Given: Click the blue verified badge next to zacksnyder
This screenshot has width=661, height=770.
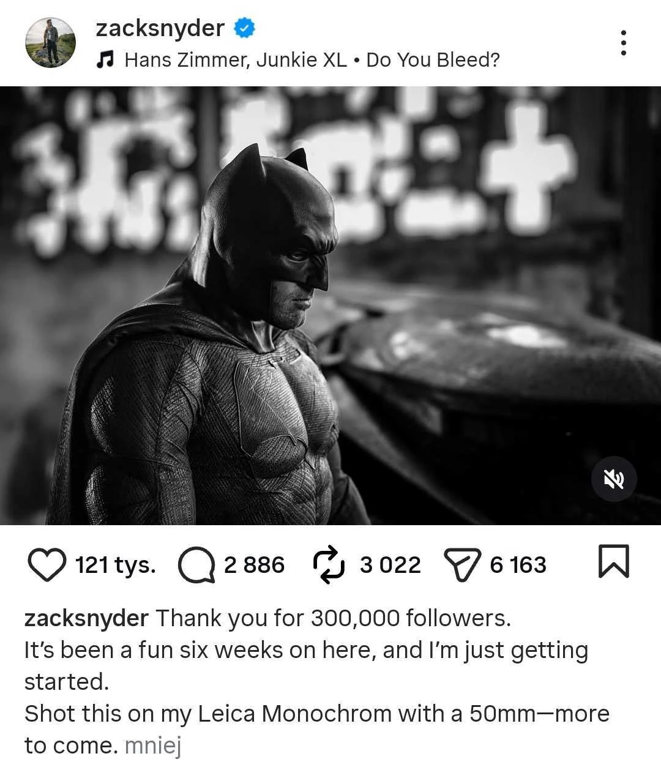Looking at the screenshot, I should 244,27.
